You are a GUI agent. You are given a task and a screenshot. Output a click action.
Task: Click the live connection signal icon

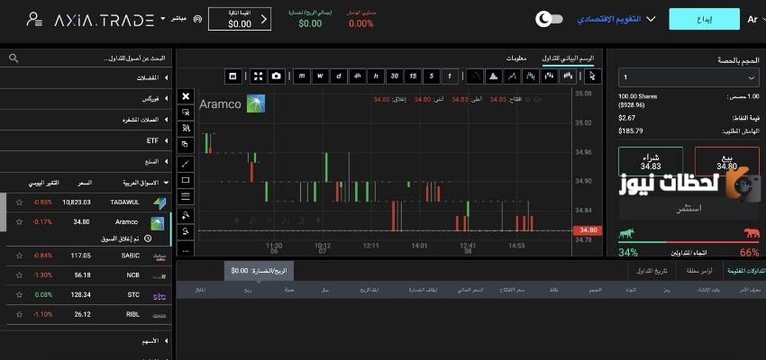pos(197,20)
